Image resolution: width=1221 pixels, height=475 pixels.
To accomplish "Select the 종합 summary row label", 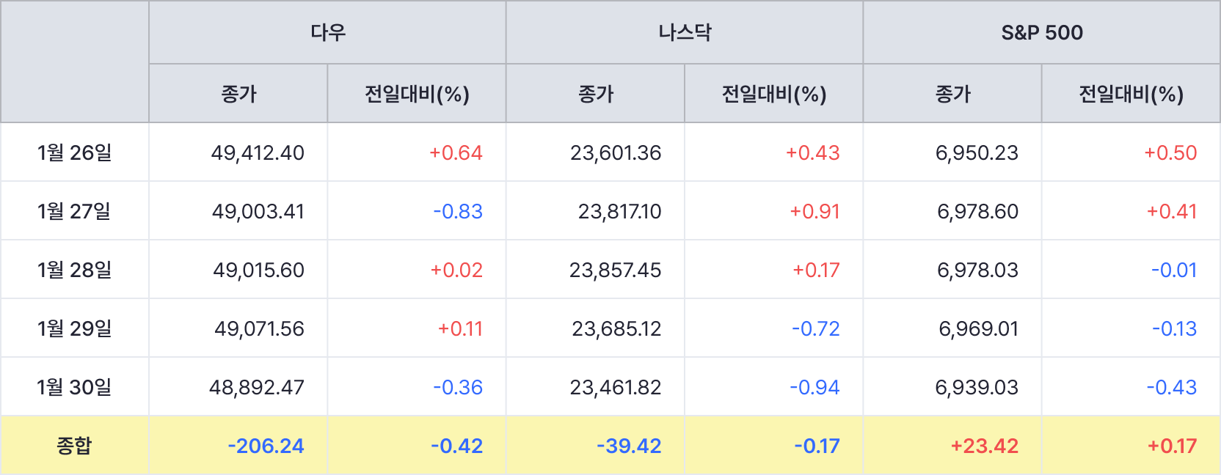I will [75, 446].
